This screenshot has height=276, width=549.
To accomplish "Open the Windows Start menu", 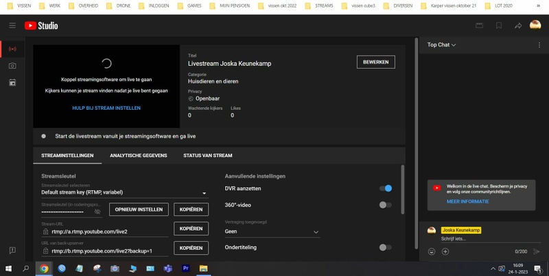I will 8,268.
